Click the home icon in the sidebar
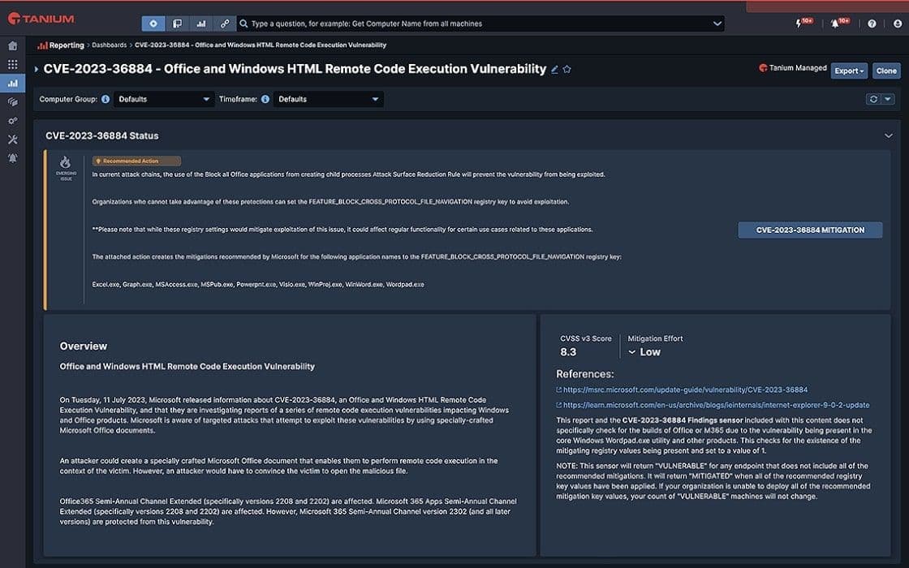909x568 pixels. pyautogui.click(x=12, y=45)
